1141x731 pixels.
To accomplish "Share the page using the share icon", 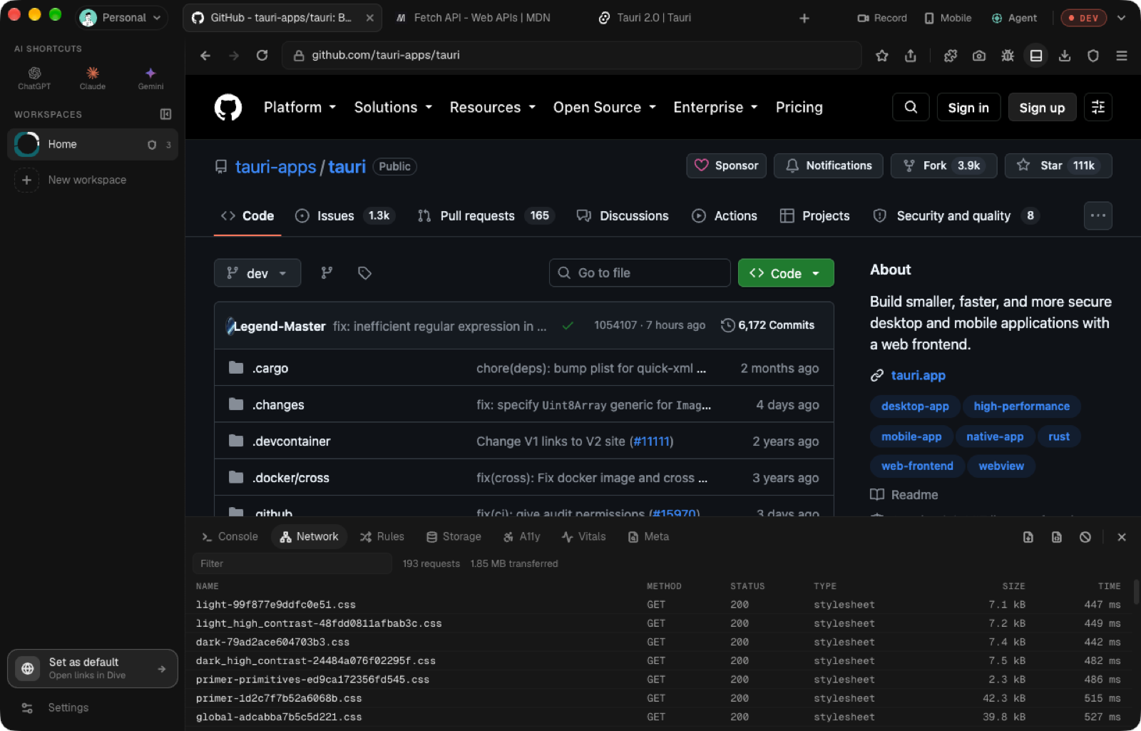I will click(911, 56).
